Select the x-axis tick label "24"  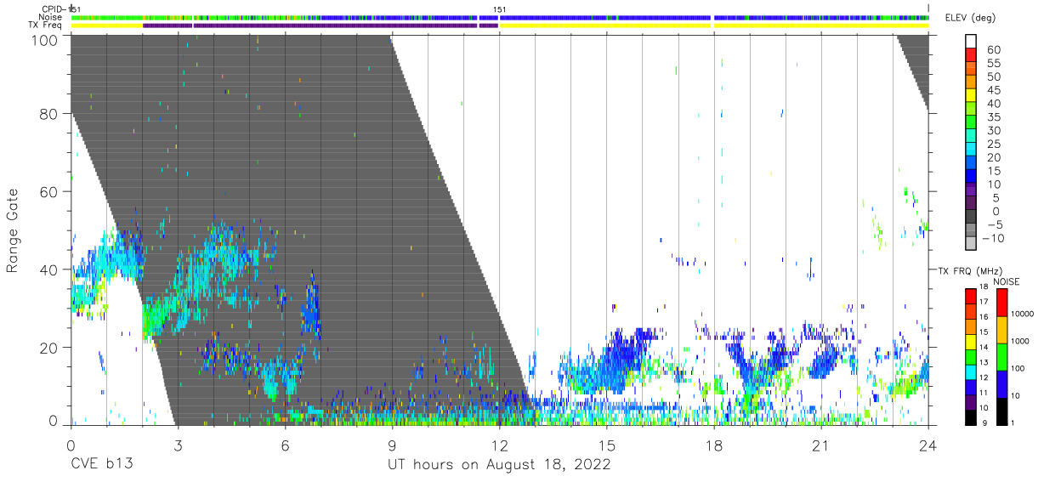coord(928,445)
